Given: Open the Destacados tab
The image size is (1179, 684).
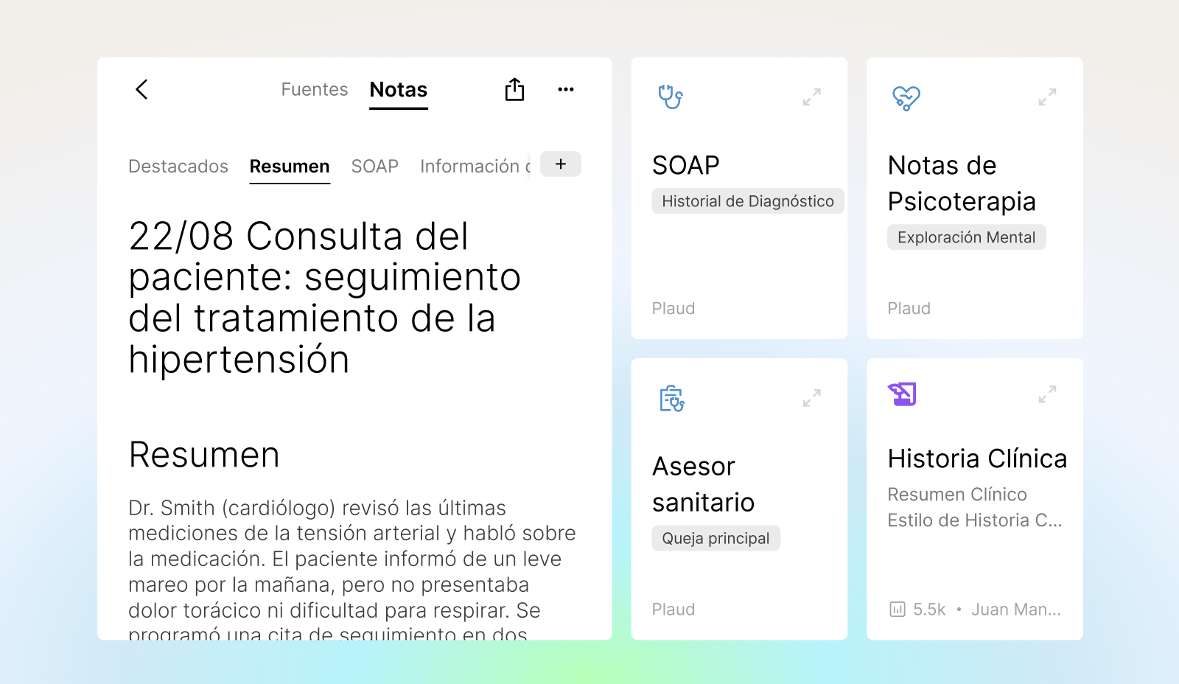Looking at the screenshot, I should (178, 167).
